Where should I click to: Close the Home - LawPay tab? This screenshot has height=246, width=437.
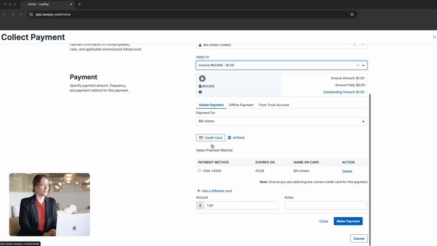click(71, 4)
